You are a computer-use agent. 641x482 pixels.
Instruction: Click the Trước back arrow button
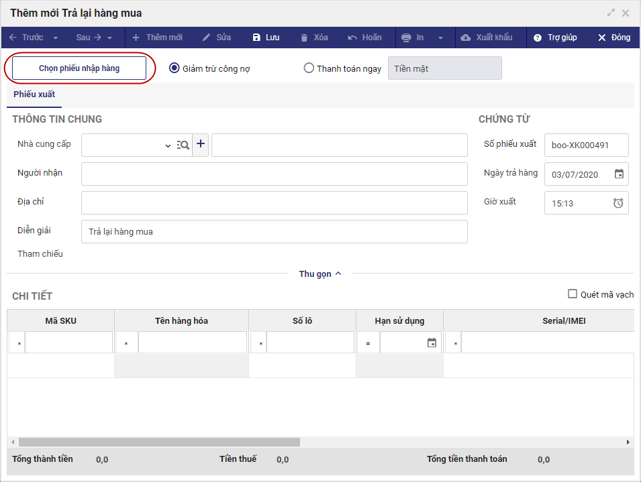coord(26,38)
